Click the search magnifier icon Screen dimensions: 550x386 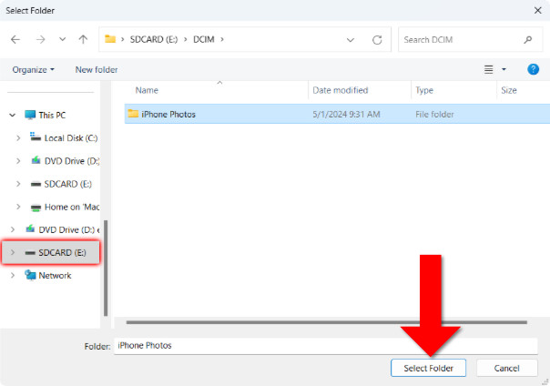tap(528, 40)
